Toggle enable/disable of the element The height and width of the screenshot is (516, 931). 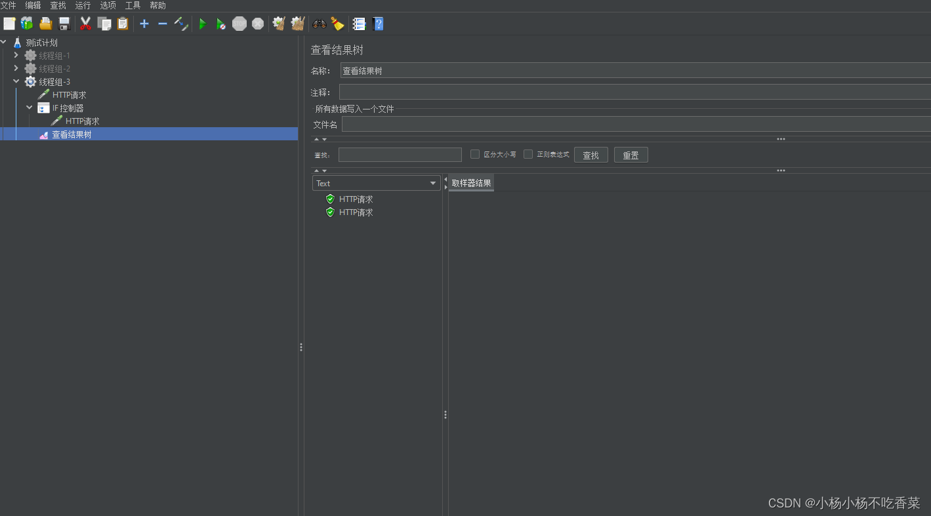pyautogui.click(x=182, y=24)
